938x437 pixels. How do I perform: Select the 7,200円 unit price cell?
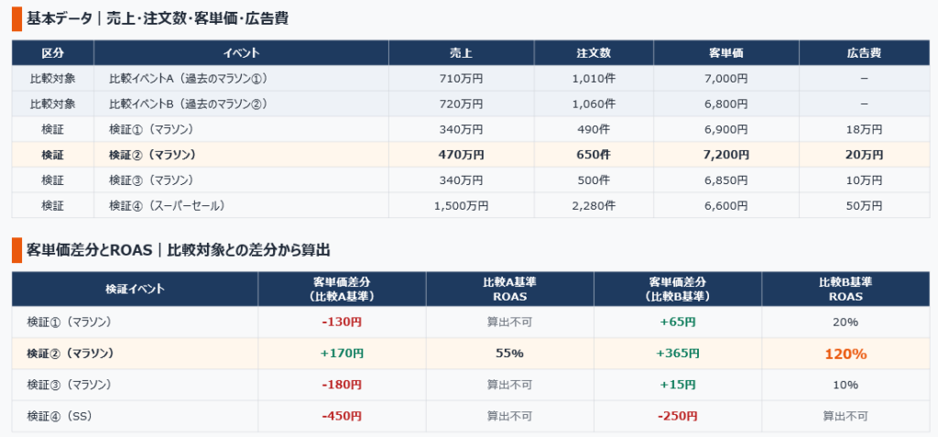726,155
